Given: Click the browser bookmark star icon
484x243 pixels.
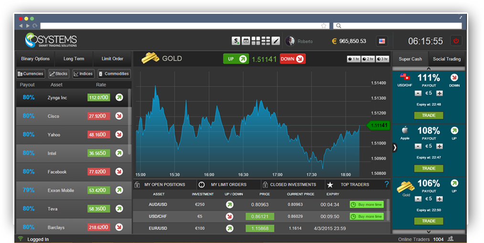Looking at the screenshot, I should pos(323,26).
